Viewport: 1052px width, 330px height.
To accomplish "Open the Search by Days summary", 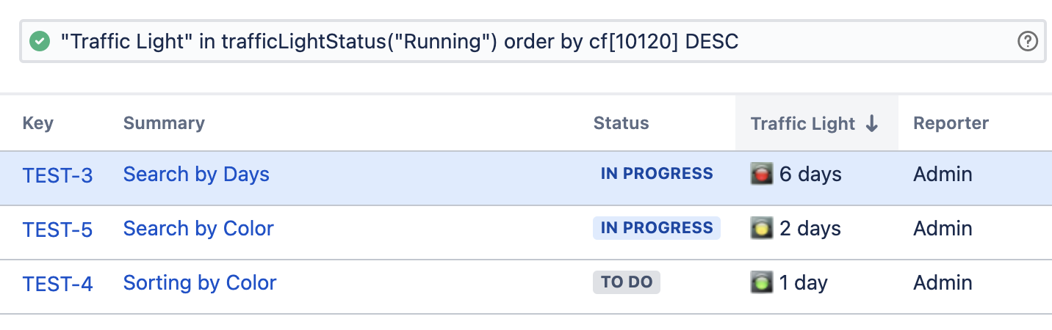I will pos(196,175).
